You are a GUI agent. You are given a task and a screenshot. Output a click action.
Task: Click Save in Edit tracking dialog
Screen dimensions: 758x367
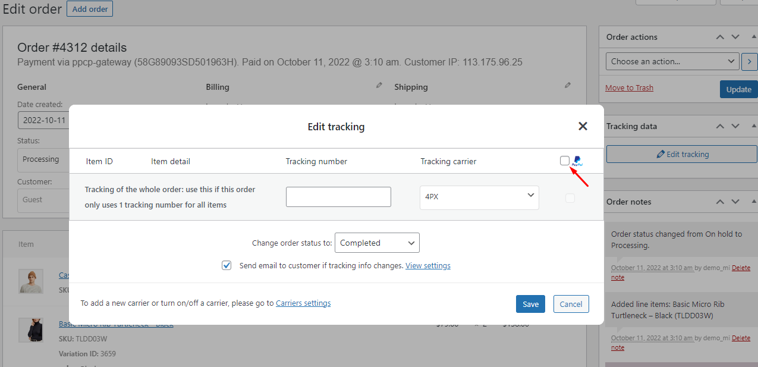(x=530, y=304)
